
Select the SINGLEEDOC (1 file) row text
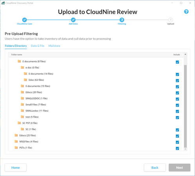(36, 98)
